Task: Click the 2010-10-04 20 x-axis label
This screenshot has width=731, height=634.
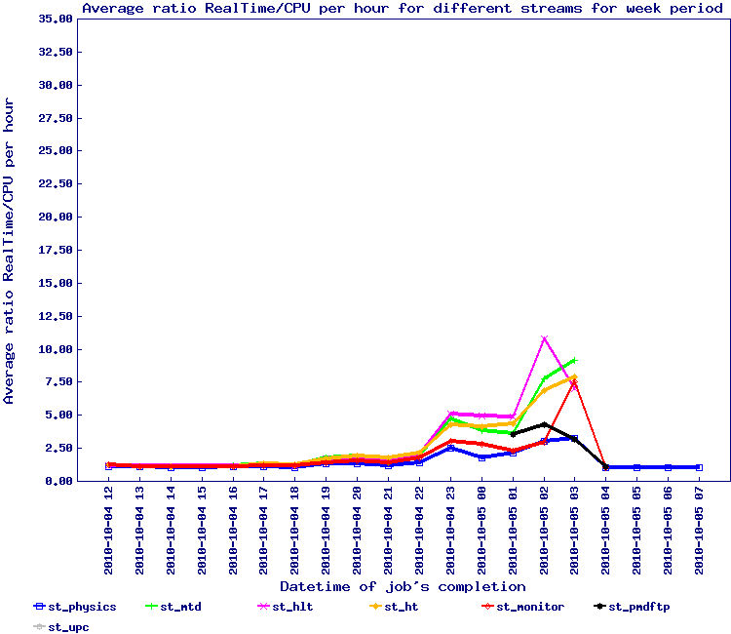Action: pos(357,531)
